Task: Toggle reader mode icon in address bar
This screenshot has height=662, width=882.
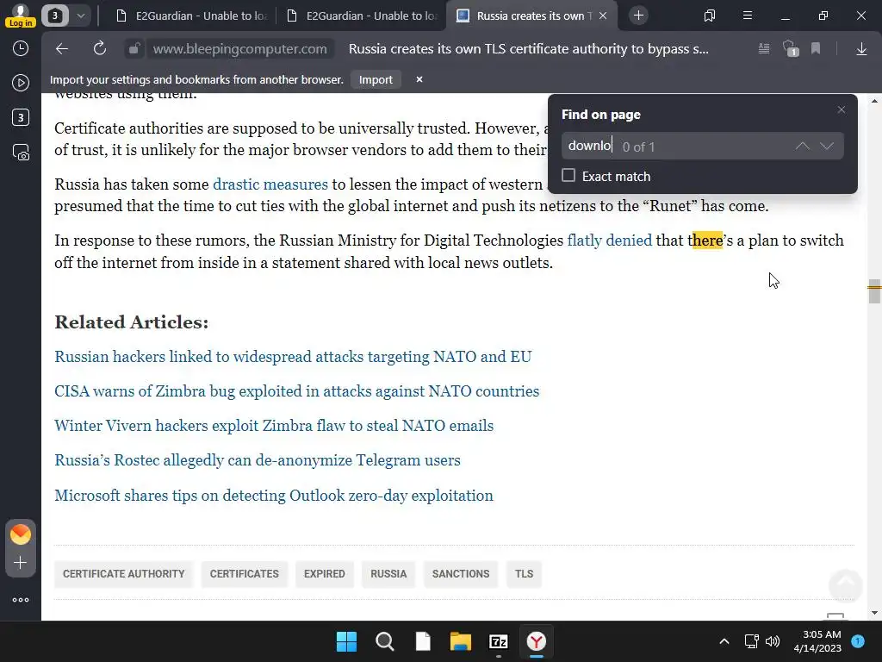Action: coord(764,49)
